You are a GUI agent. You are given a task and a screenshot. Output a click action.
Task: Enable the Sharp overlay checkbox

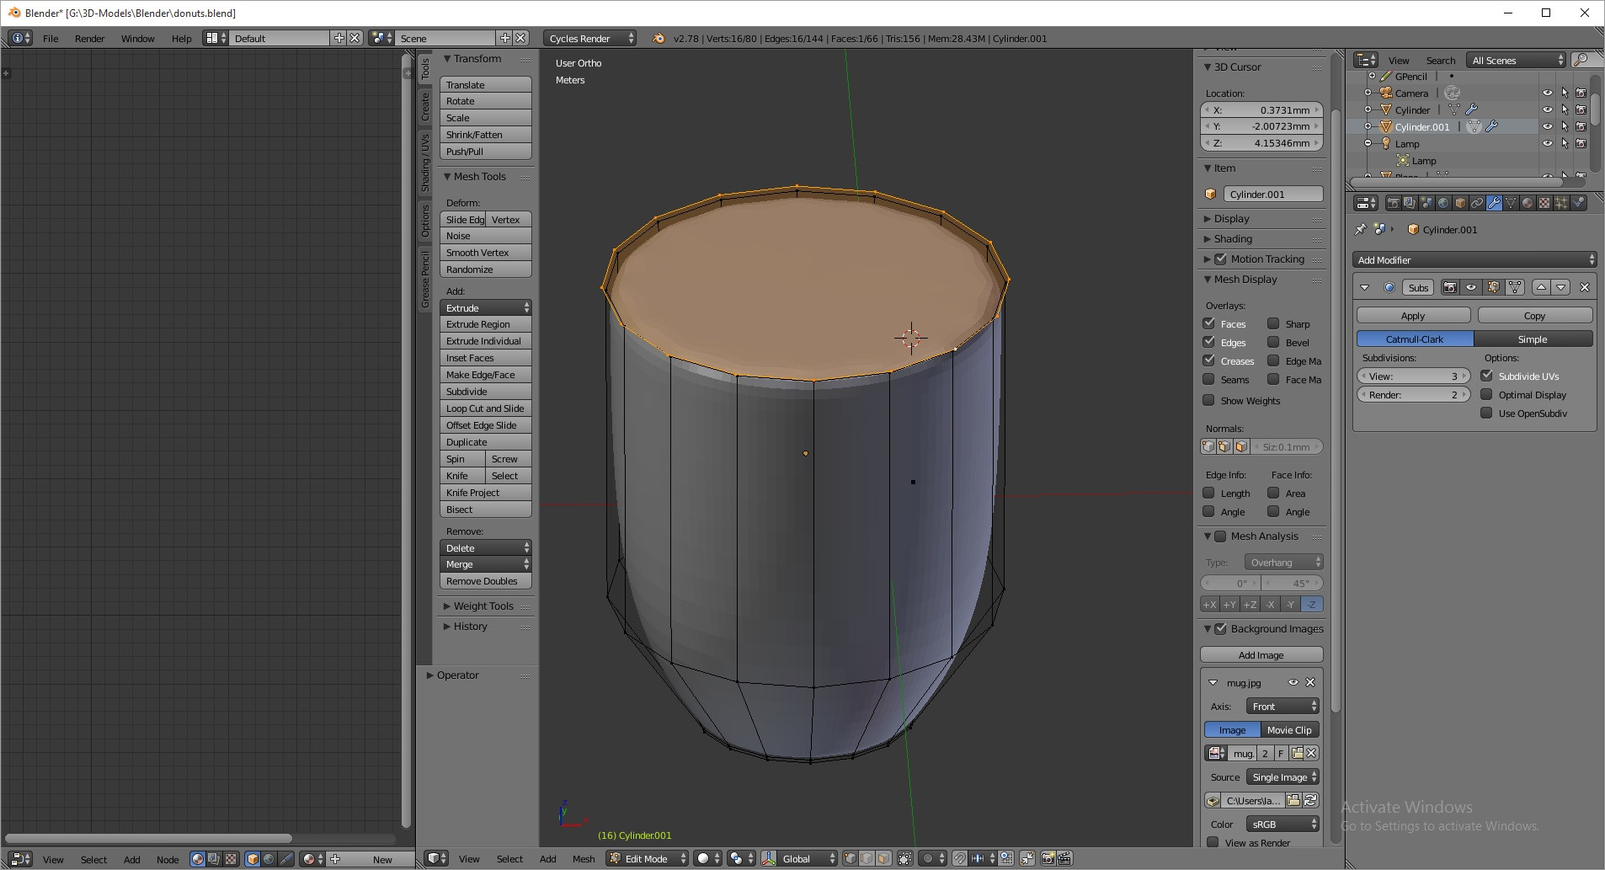1274,323
